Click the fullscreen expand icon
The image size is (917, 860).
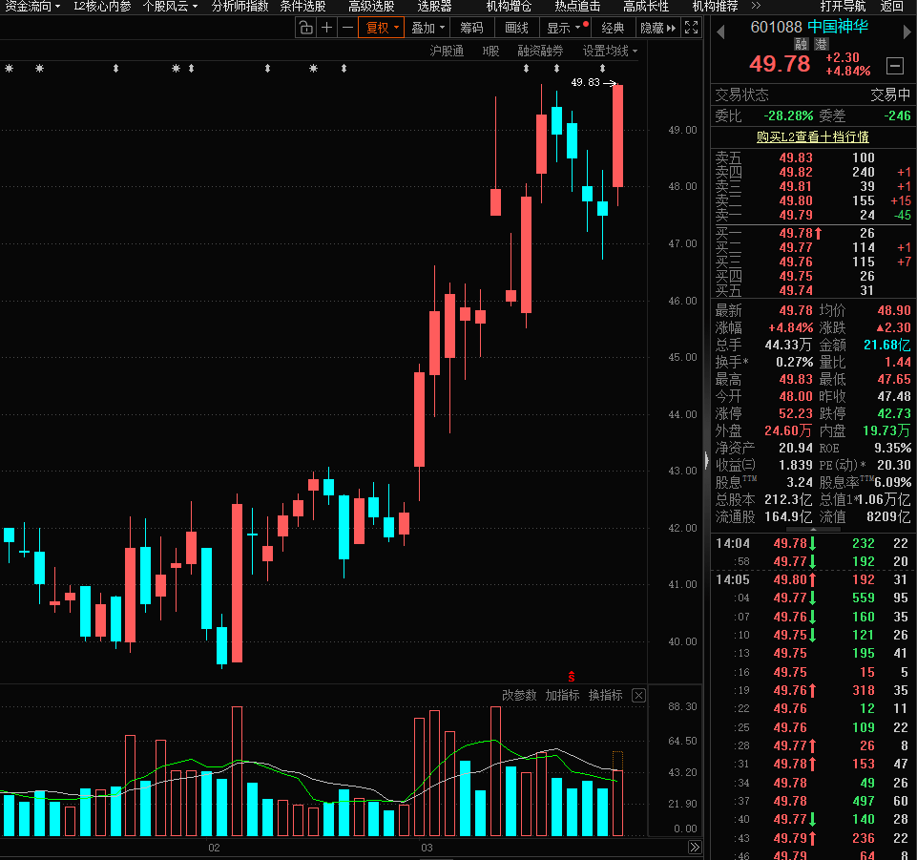click(693, 28)
